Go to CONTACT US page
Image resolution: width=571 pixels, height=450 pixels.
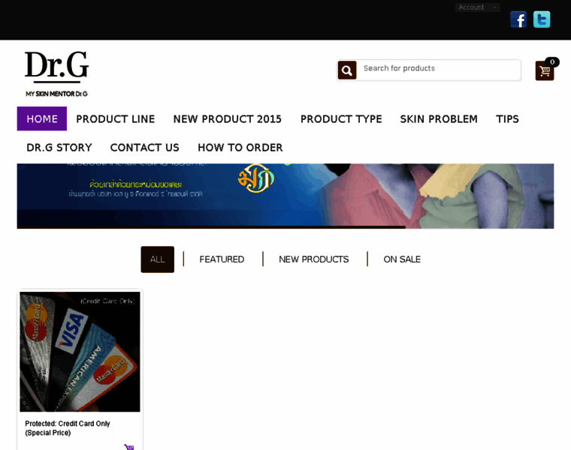[144, 147]
